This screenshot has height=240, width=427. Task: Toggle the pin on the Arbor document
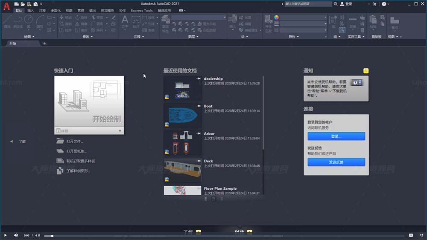point(199,133)
